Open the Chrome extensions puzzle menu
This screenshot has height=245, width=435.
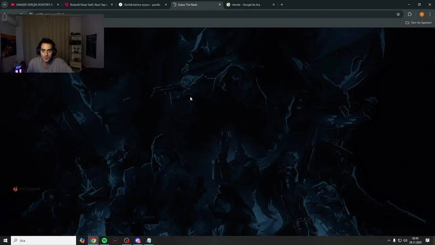(410, 14)
